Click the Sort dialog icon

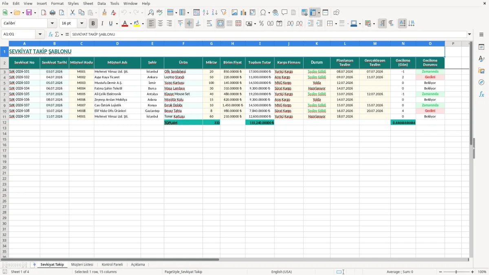coord(196,13)
